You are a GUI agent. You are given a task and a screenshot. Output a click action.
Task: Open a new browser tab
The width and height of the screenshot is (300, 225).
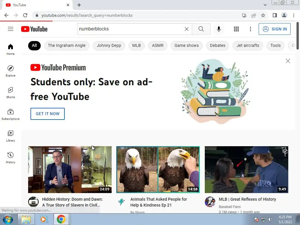pyautogui.click(x=79, y=5)
